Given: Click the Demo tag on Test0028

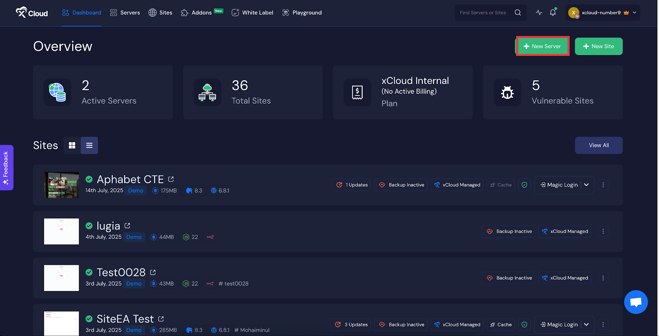Looking at the screenshot, I should click(134, 284).
